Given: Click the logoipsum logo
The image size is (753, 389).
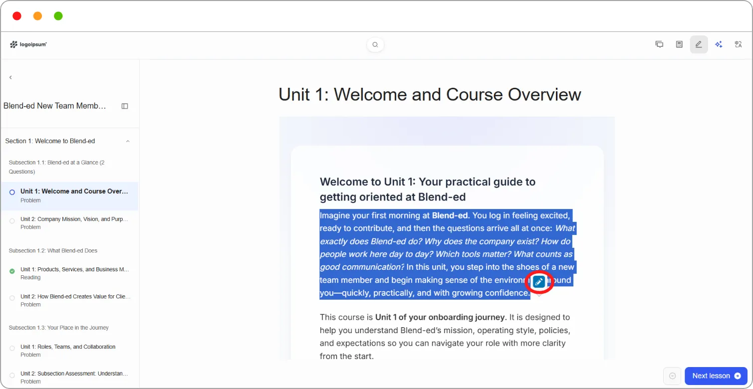Looking at the screenshot, I should pyautogui.click(x=28, y=44).
